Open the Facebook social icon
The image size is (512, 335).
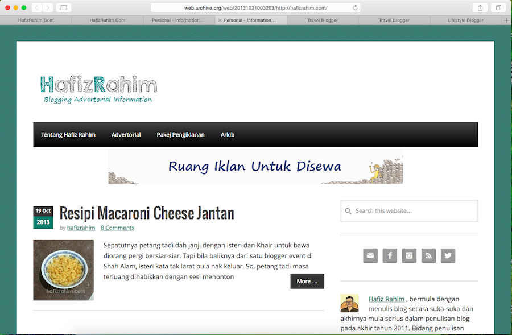pos(390,255)
